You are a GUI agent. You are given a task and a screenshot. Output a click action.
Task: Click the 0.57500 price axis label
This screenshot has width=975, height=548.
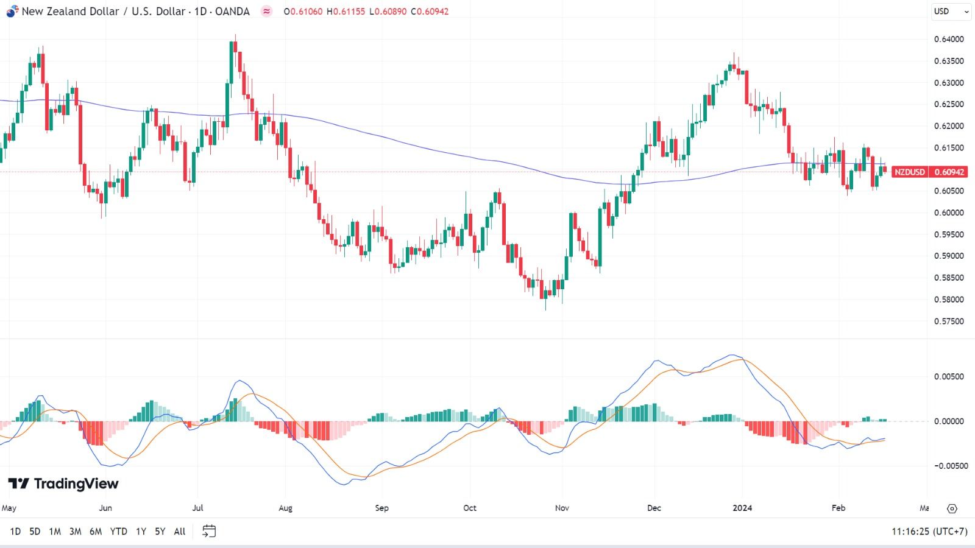pyautogui.click(x=949, y=321)
